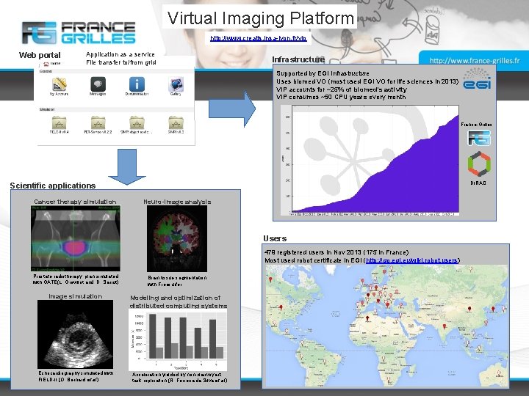
Task: Click the "Image simulation" label
Action: tap(75, 296)
